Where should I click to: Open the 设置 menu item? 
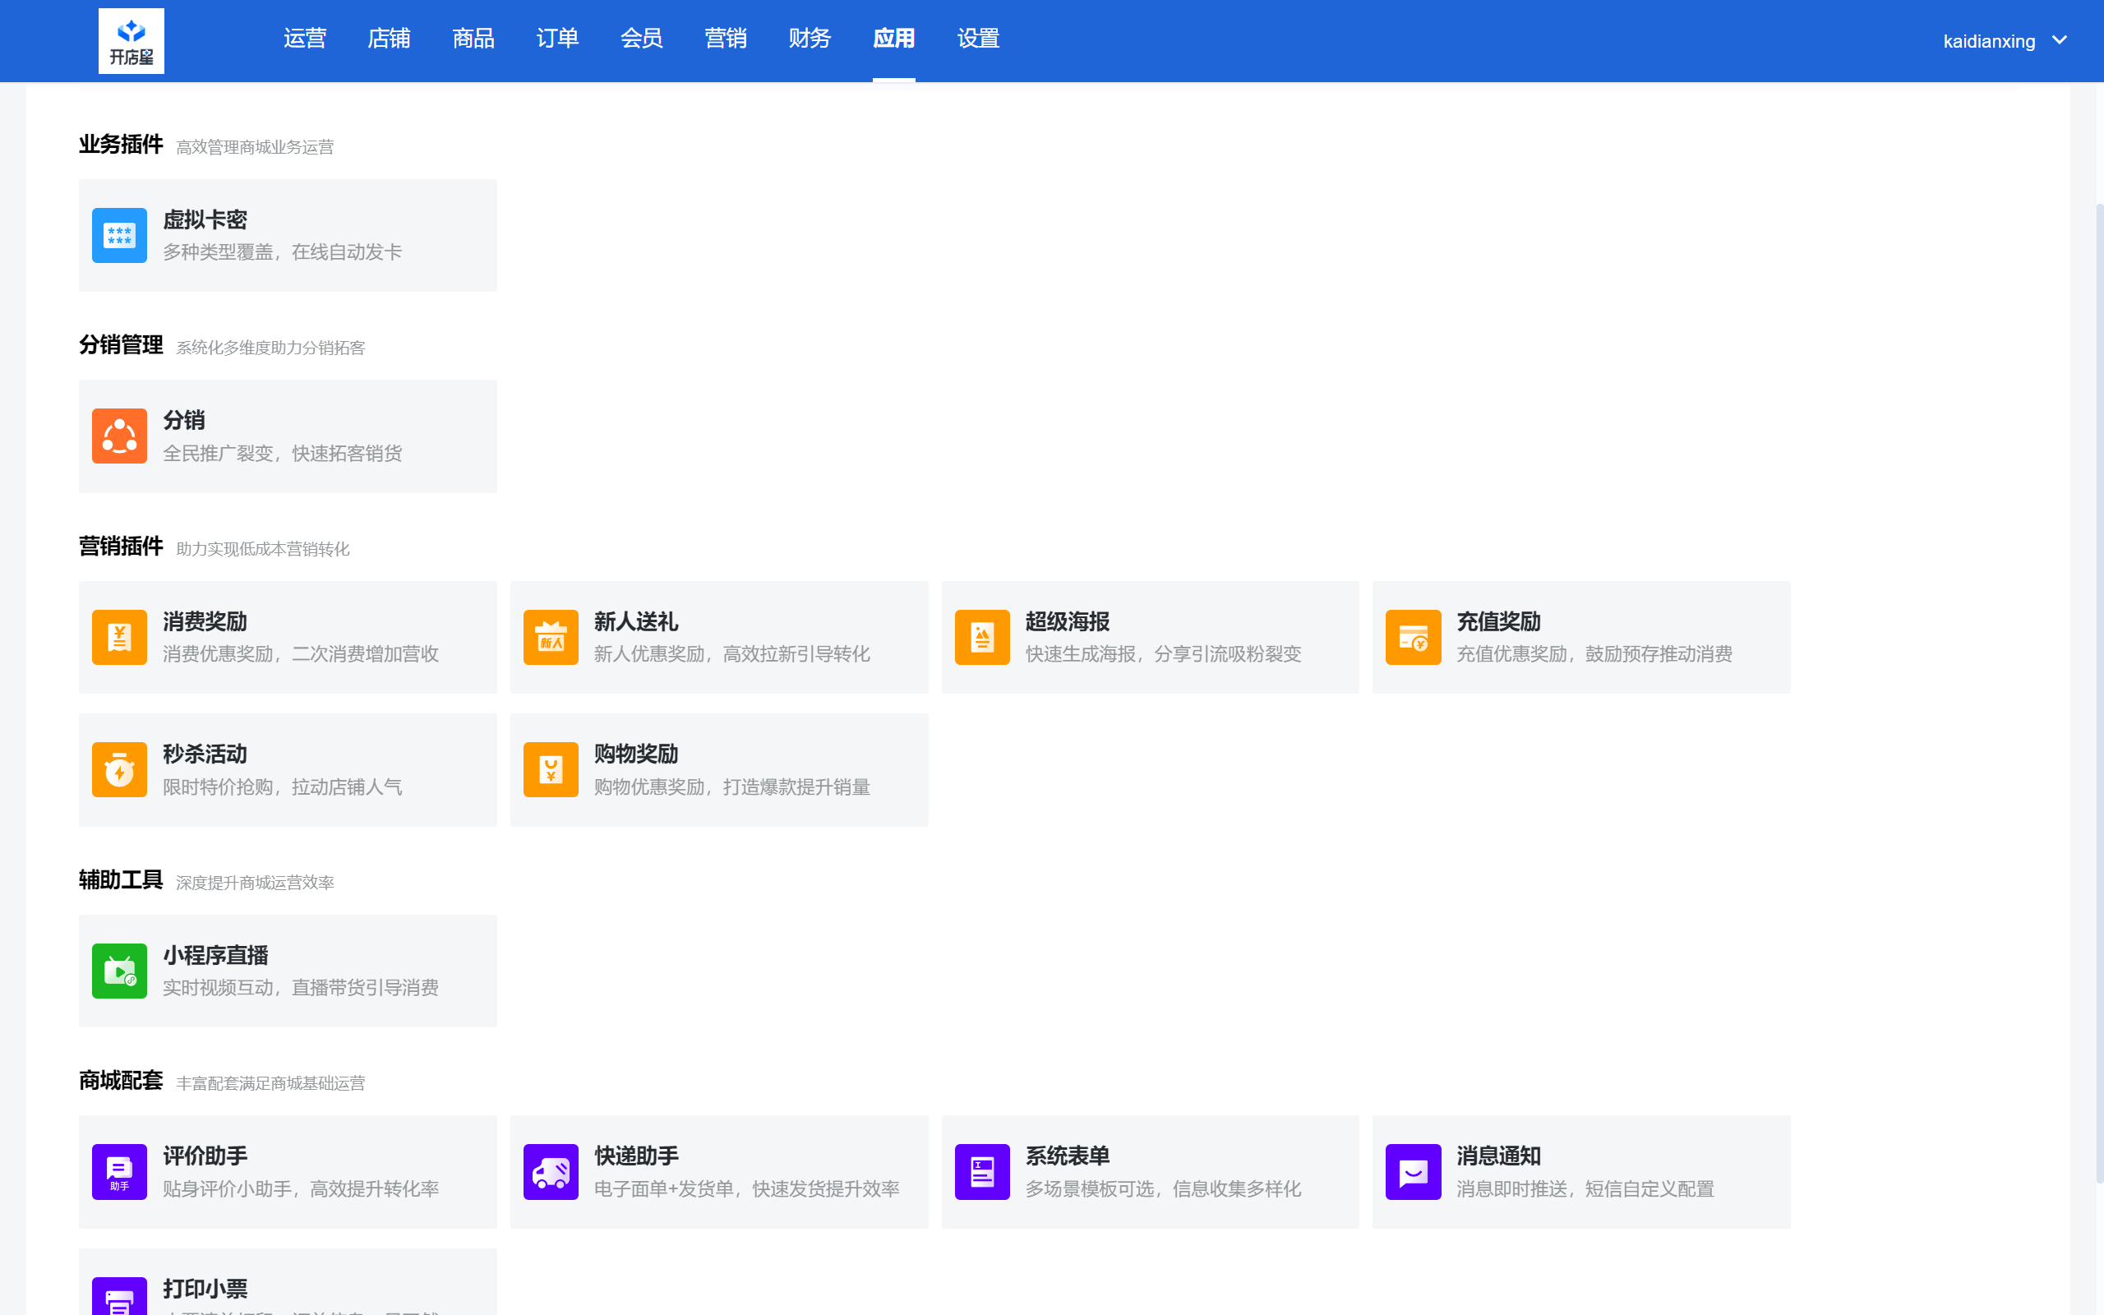[x=978, y=39]
